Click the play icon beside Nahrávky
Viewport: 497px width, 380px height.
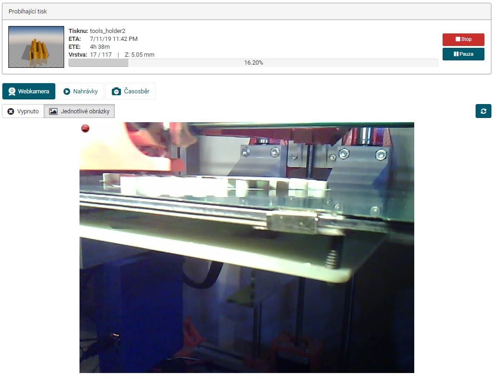pos(67,92)
